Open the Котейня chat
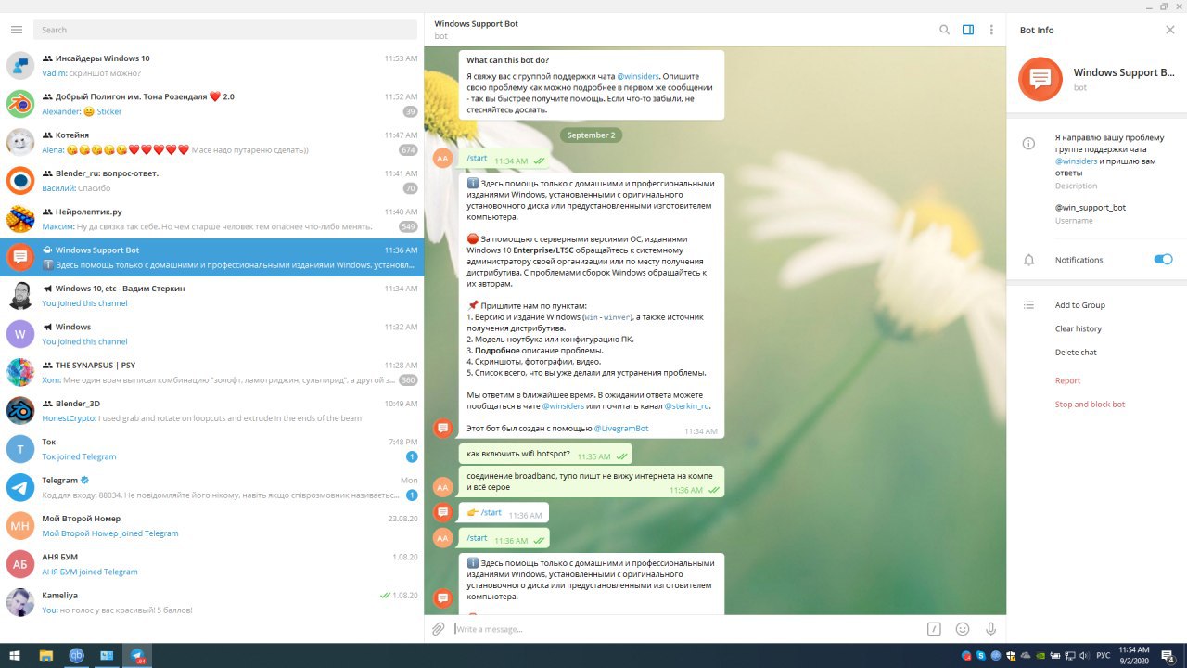Viewport: 1187px width, 668px height. (211, 142)
